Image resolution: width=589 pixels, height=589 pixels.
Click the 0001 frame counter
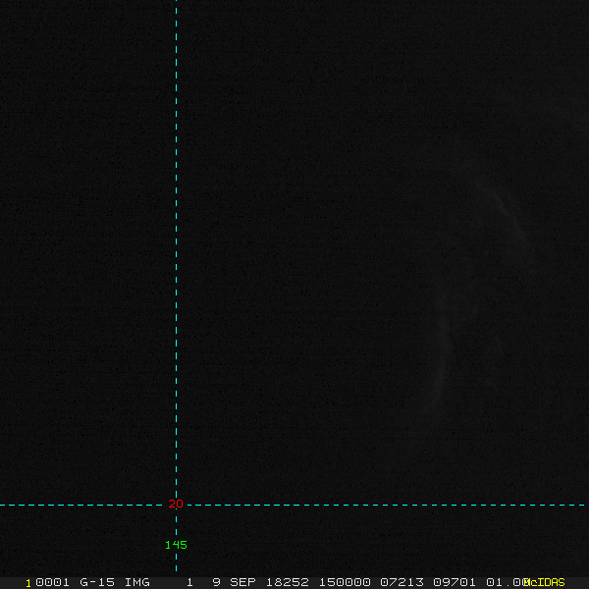pos(52,582)
